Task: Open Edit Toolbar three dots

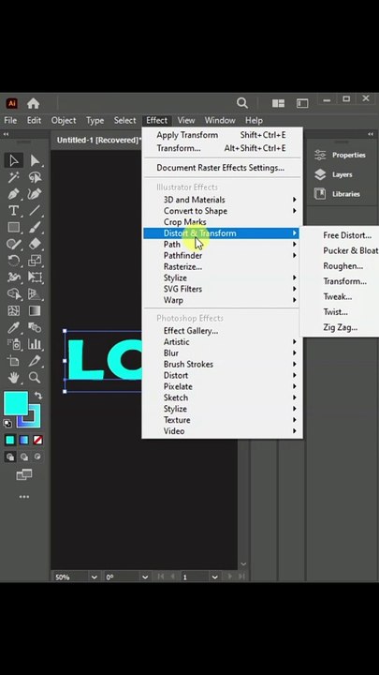Action: pyautogui.click(x=24, y=497)
